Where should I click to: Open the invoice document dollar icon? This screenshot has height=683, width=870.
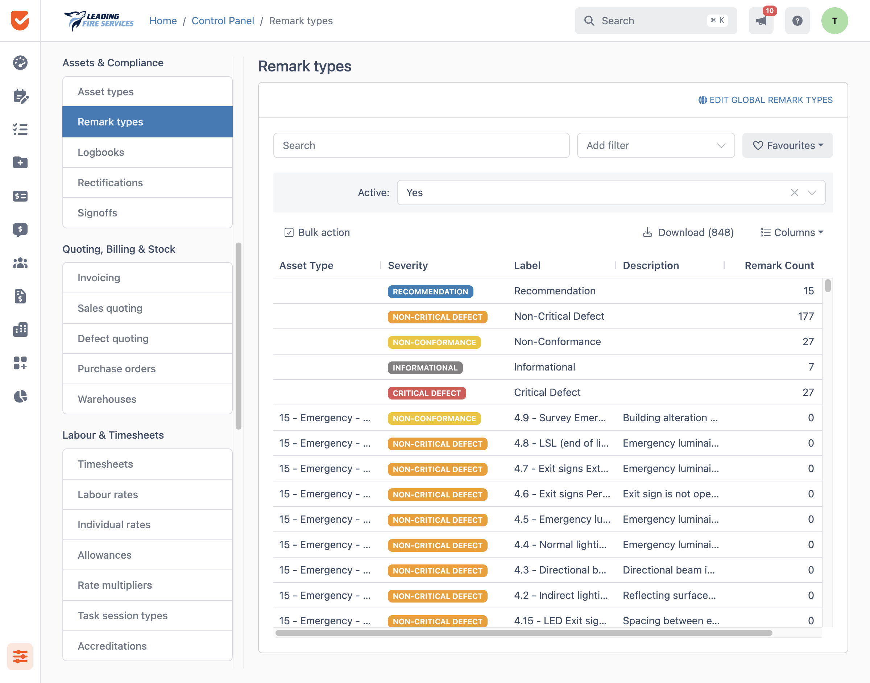(x=20, y=296)
